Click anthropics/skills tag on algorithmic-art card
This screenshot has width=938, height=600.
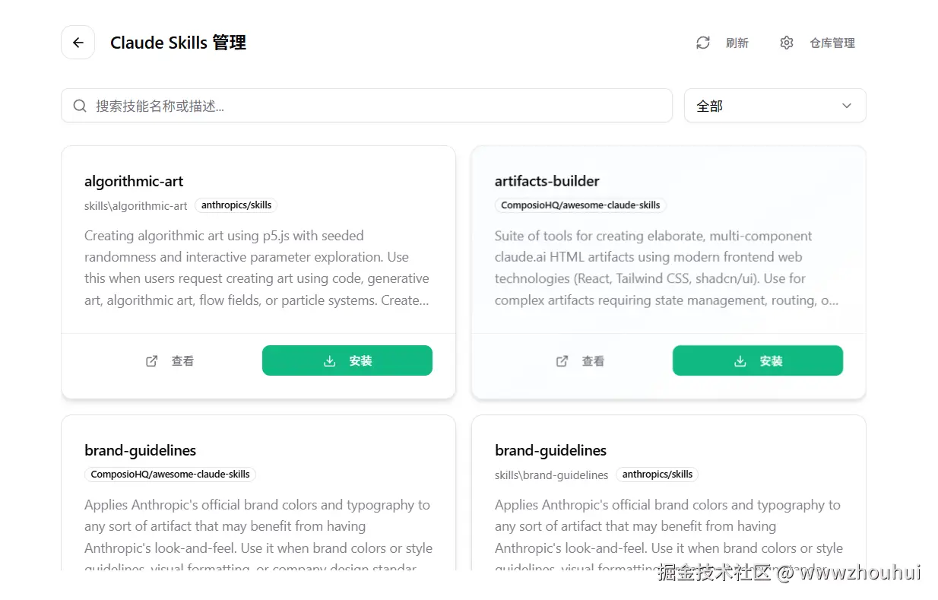click(236, 205)
